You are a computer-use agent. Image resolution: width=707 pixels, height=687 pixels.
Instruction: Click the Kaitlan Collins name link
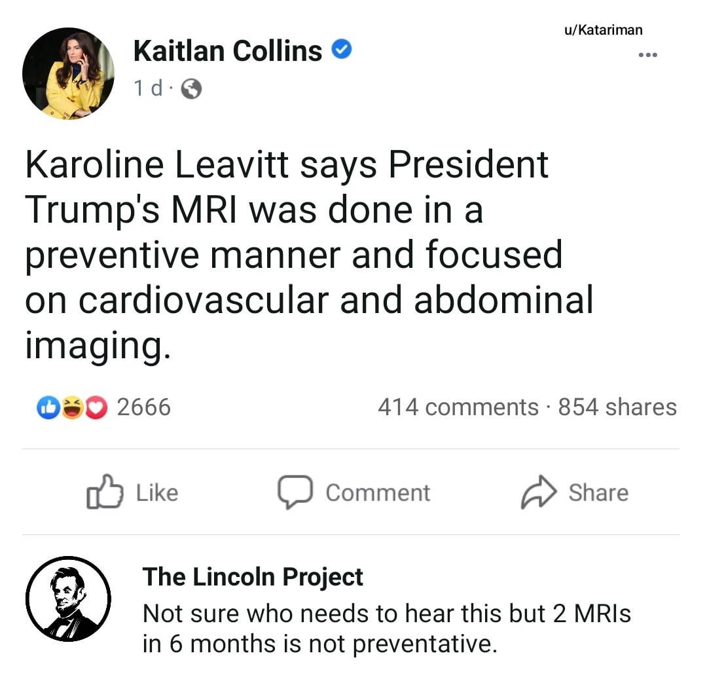click(x=227, y=50)
